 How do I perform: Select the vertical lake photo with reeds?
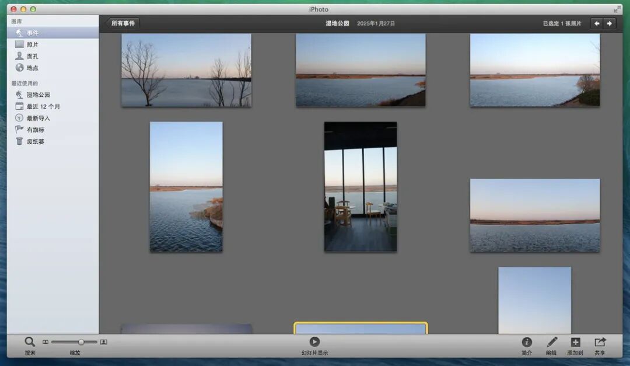point(186,187)
